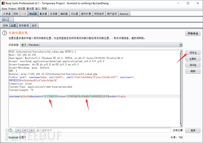The image size is (203, 143).
Task: Click the previous match < button
Action: coord(18,130)
